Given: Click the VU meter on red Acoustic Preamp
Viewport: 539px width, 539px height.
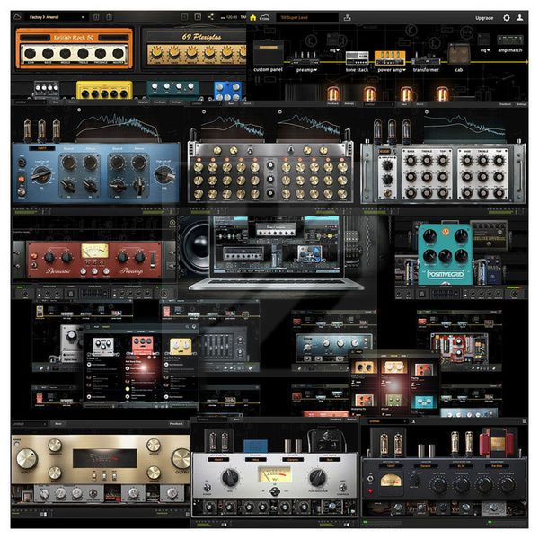Looking at the screenshot, I should pos(94,251).
